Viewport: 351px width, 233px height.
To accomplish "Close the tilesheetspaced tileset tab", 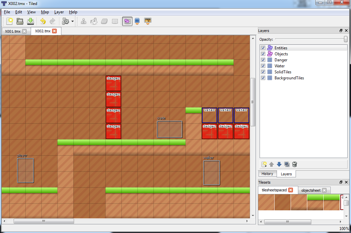I will (291, 190).
